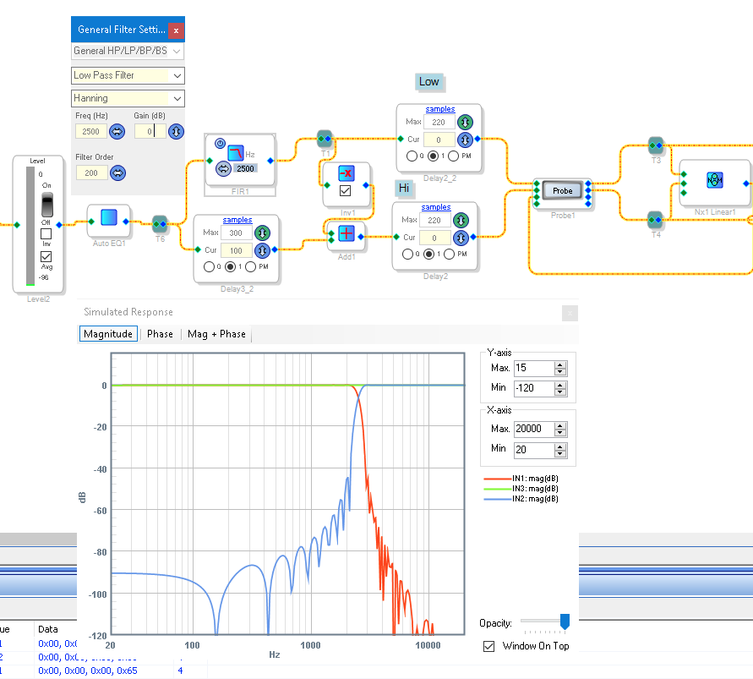Select PM radio button in Delay3_2

[x=251, y=267]
